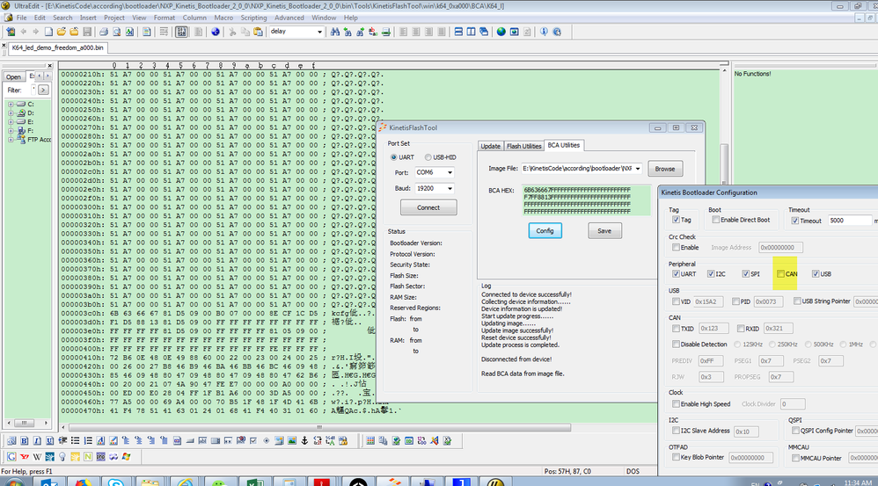878x486 pixels.
Task: Uncheck the SPI peripheral checkbox
Action: pos(745,274)
